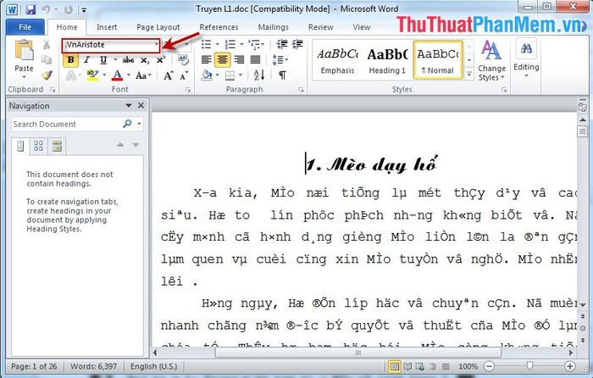This screenshot has height=378, width=593.
Task: Click the Sort A-Z icon
Action: (x=259, y=75)
